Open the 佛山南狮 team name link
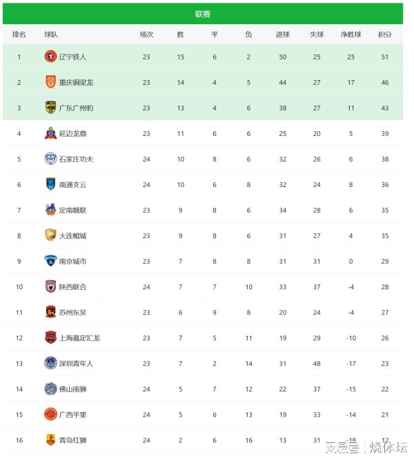Image resolution: width=414 pixels, height=459 pixels. click(72, 389)
